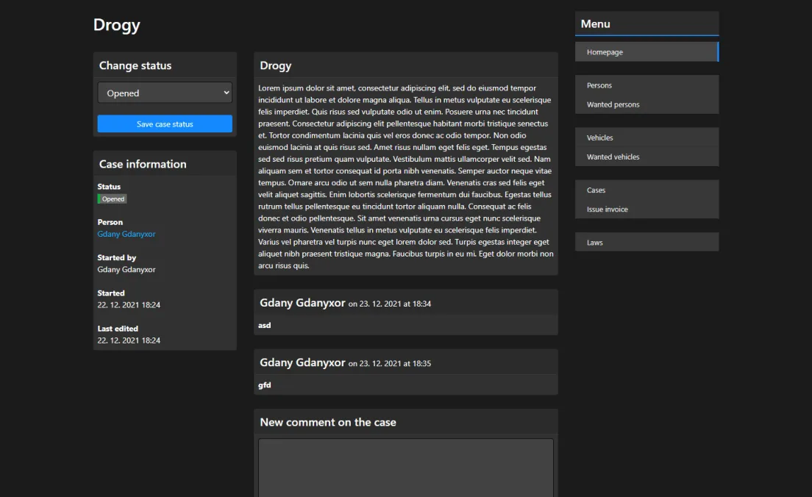This screenshot has height=497, width=812.
Task: Click the Drogy page heading
Action: (x=116, y=24)
